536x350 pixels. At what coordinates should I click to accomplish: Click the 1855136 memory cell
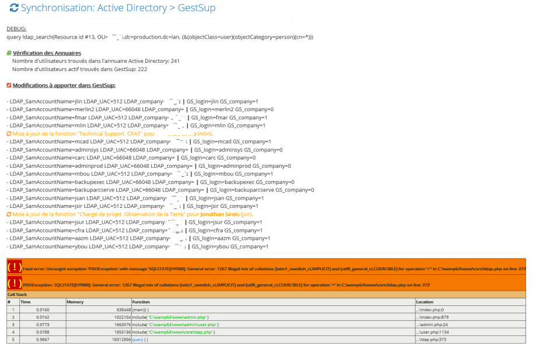pos(99,333)
